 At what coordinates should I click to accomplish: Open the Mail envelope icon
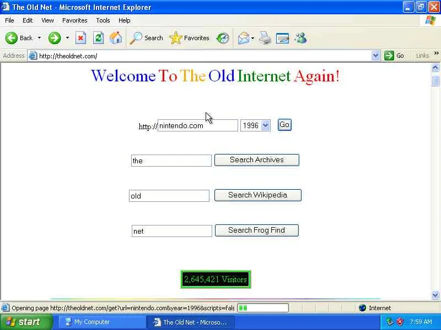pyautogui.click(x=244, y=38)
